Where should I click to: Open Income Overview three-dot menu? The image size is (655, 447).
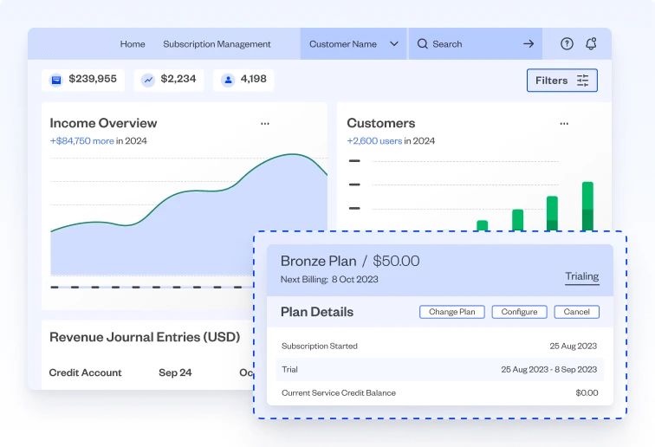click(265, 124)
